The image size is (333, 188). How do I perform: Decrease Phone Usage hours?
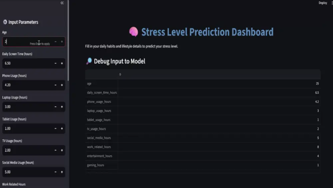55,85
